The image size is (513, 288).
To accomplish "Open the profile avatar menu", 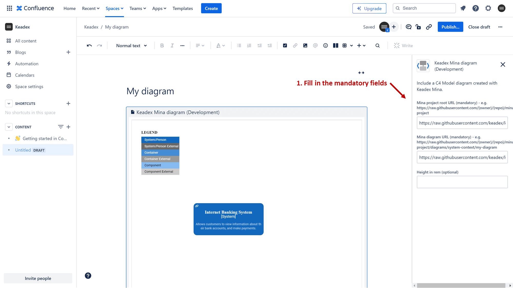I will click(x=501, y=8).
